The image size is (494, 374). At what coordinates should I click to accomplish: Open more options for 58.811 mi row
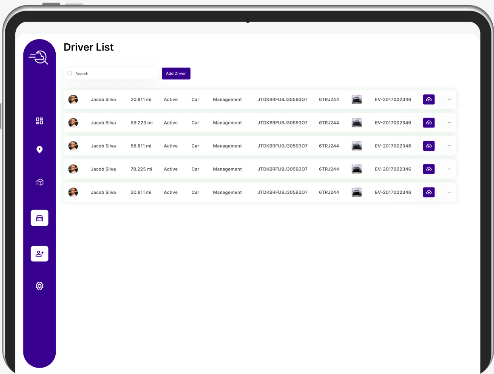point(450,146)
